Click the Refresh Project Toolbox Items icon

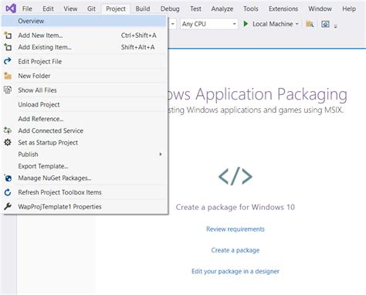click(x=8, y=192)
